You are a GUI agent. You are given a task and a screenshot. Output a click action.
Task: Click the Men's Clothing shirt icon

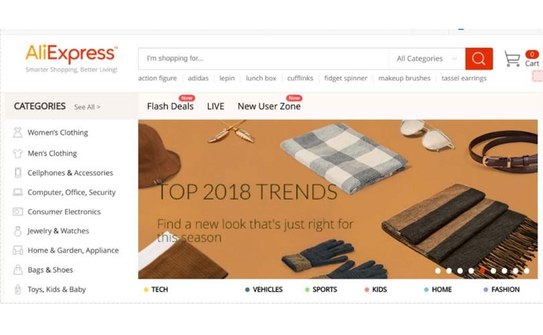(17, 153)
